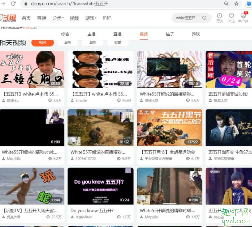Open the 五五开黑节 全明星运动会 thumbnail

(170, 128)
